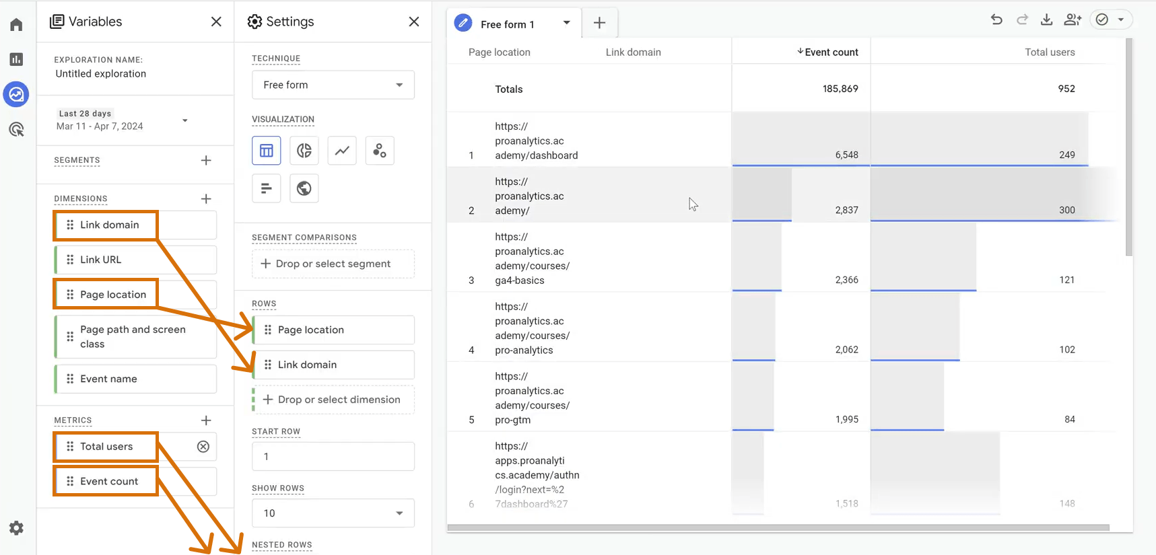Screen dimensions: 1156x555
Task: Add a new metric with plus icon
Action: pos(206,420)
